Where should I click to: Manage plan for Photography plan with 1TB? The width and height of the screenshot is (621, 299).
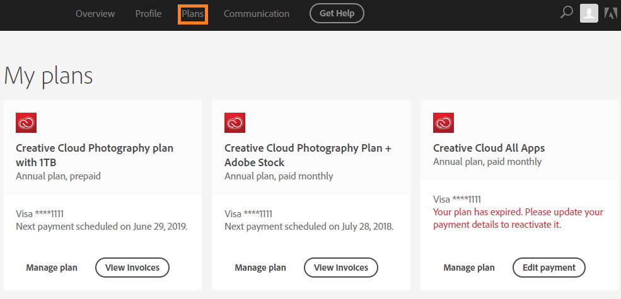coord(52,268)
